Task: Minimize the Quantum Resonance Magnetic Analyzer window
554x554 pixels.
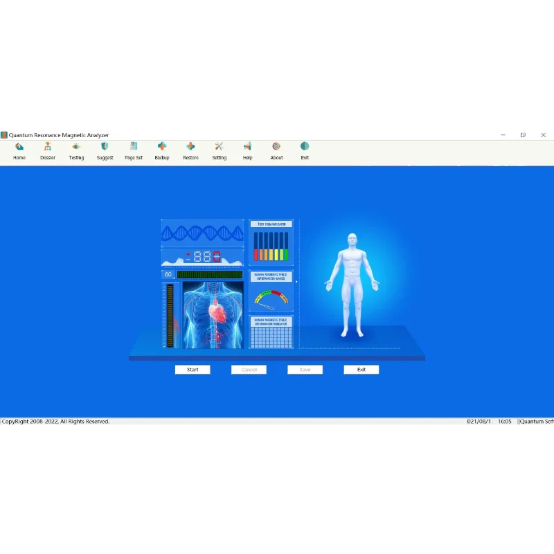Action: (503, 135)
